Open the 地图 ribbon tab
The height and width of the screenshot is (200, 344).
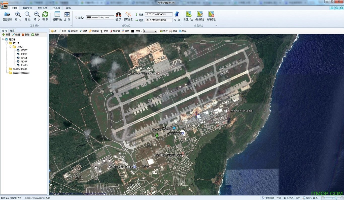tap(15, 8)
